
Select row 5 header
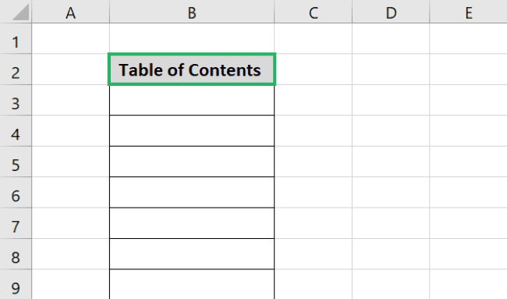click(16, 162)
